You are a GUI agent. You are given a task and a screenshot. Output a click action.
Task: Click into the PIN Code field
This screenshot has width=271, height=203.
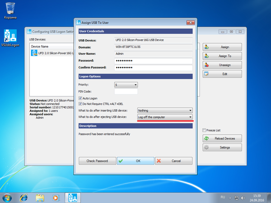(126, 91)
